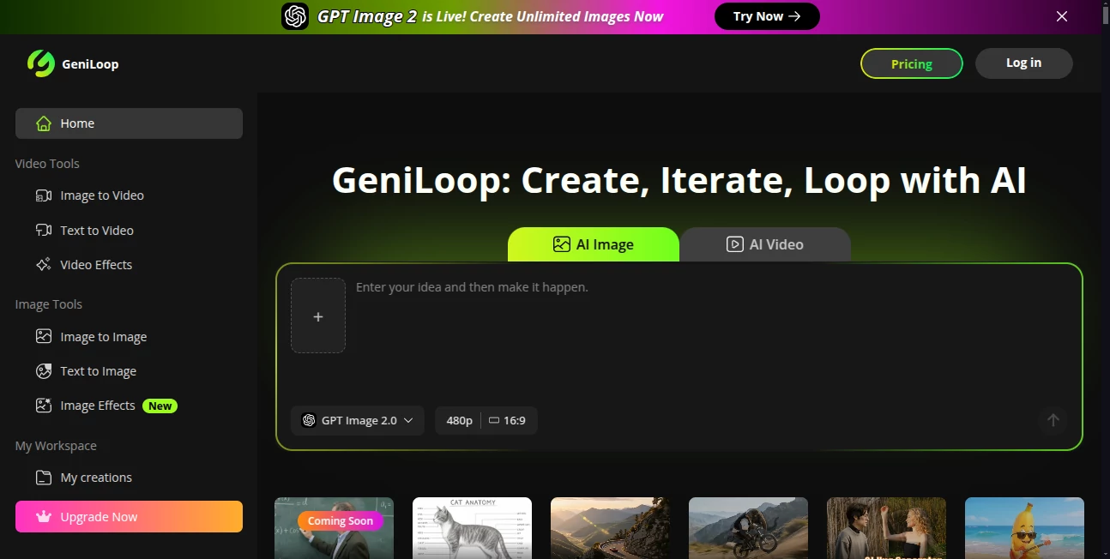Viewport: 1110px width, 559px height.
Task: Click the OpenAI icon in the banner
Action: click(x=295, y=16)
